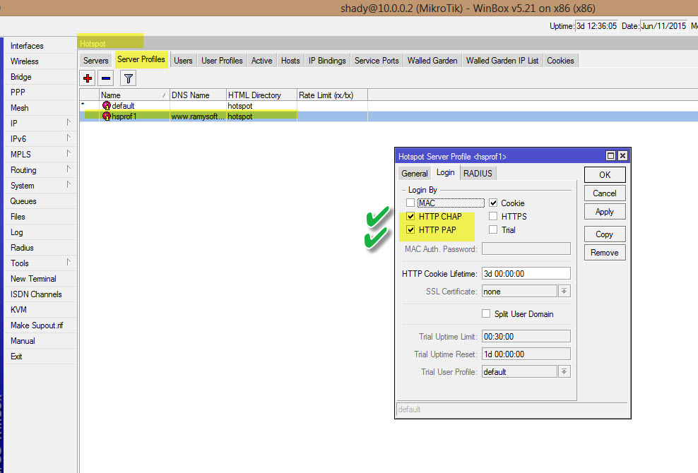Click the Apply button
Viewport: 698px width, 473px height.
605,212
